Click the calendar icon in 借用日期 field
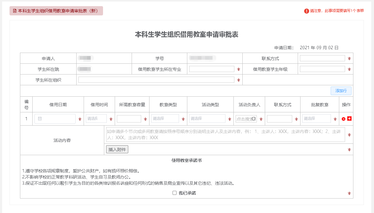Image resolution: width=374 pixels, height=213 pixels. pos(40,119)
